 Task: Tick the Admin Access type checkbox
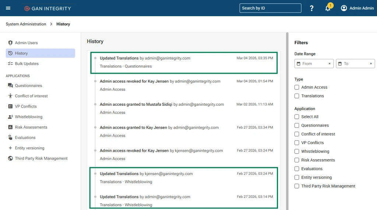297,87
